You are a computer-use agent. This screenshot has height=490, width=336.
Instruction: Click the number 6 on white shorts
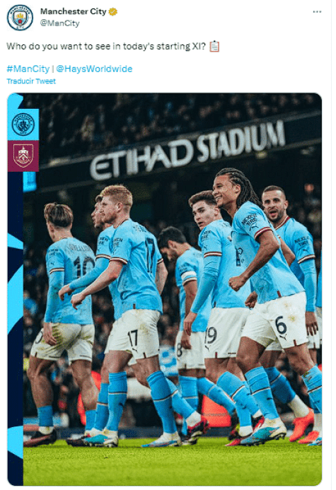pos(281,325)
